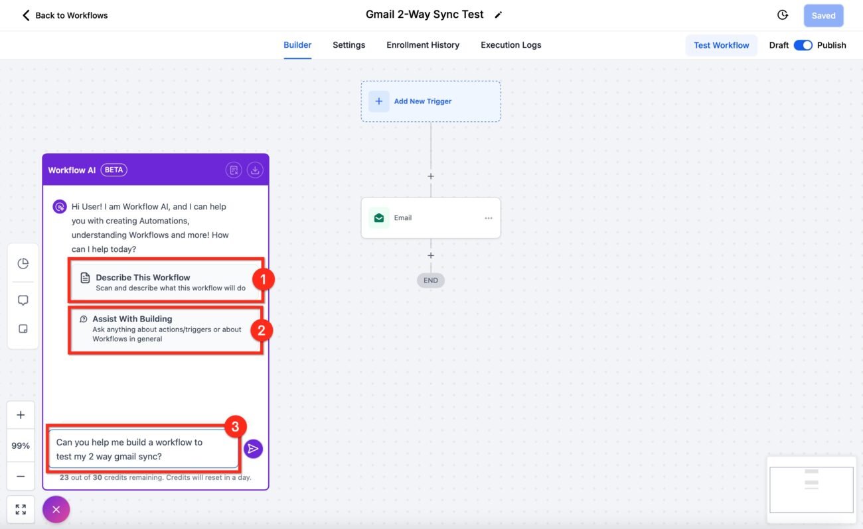Switch to the Execution Logs tab

[510, 44]
